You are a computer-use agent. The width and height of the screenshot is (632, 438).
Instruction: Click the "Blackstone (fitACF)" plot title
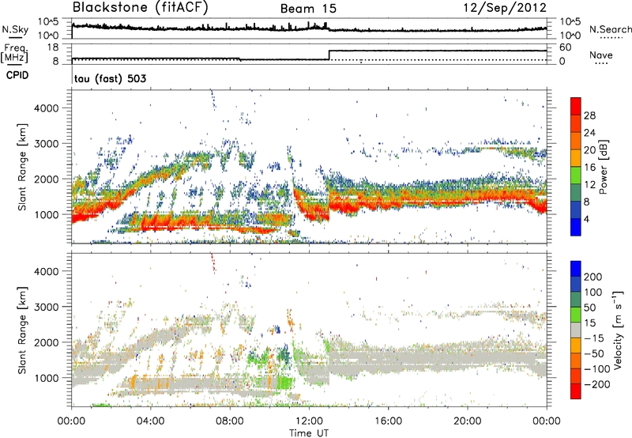pyautogui.click(x=140, y=7)
